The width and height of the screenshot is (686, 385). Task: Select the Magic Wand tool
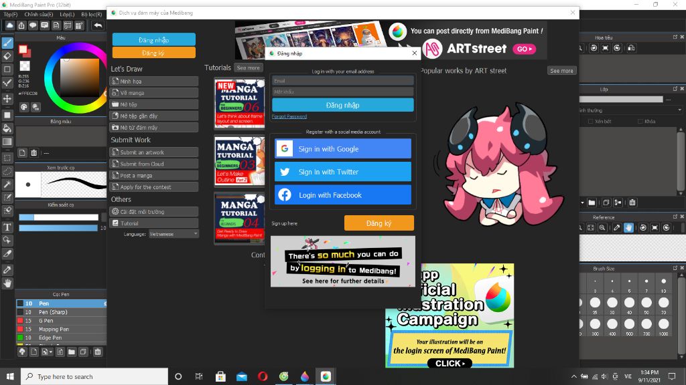7,184
